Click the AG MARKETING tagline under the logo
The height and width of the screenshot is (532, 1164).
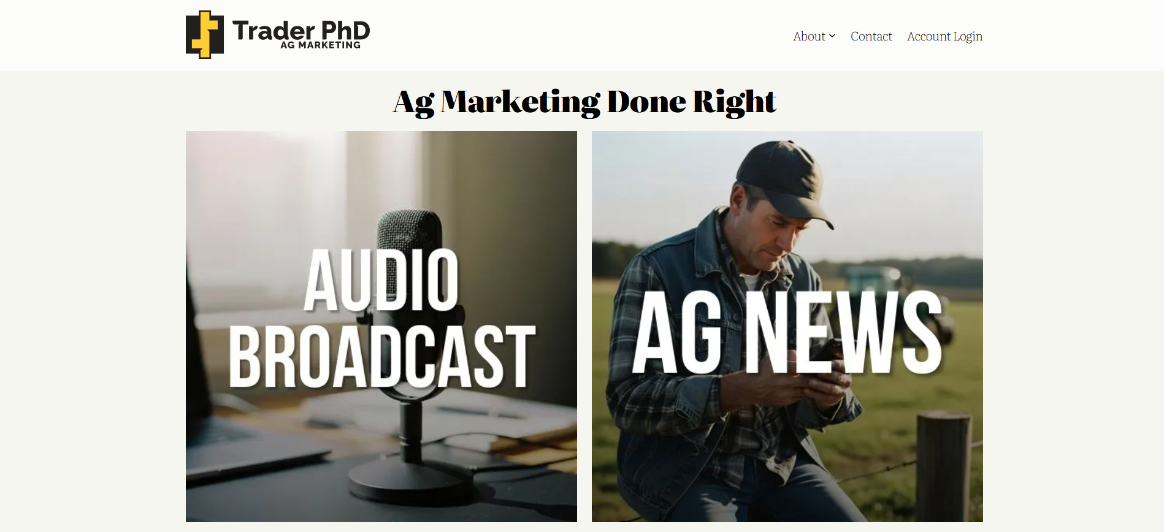[320, 45]
